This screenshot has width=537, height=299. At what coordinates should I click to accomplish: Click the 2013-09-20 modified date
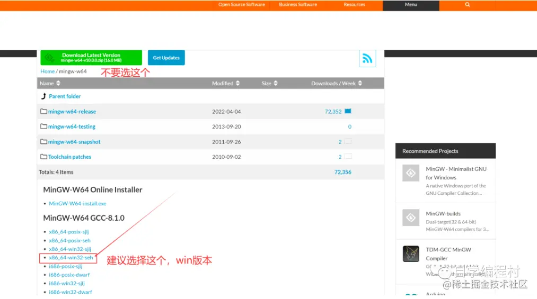[x=226, y=126]
